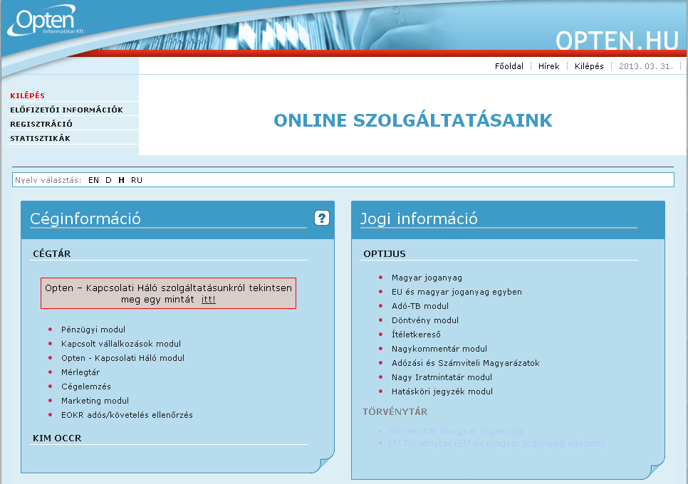Viewport: 688px width, 484px height.
Task: Open Magyar joganyag
Action: [427, 278]
